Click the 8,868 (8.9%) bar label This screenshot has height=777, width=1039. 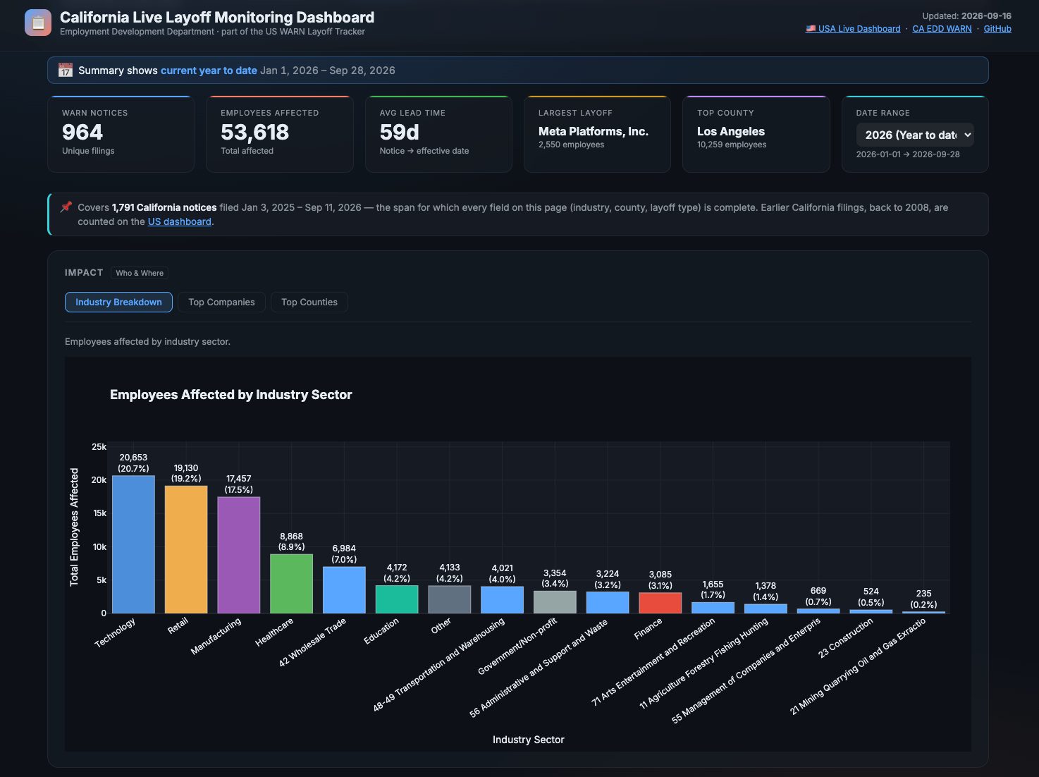tap(291, 542)
